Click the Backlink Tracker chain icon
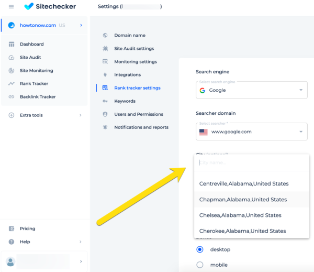 coord(12,96)
